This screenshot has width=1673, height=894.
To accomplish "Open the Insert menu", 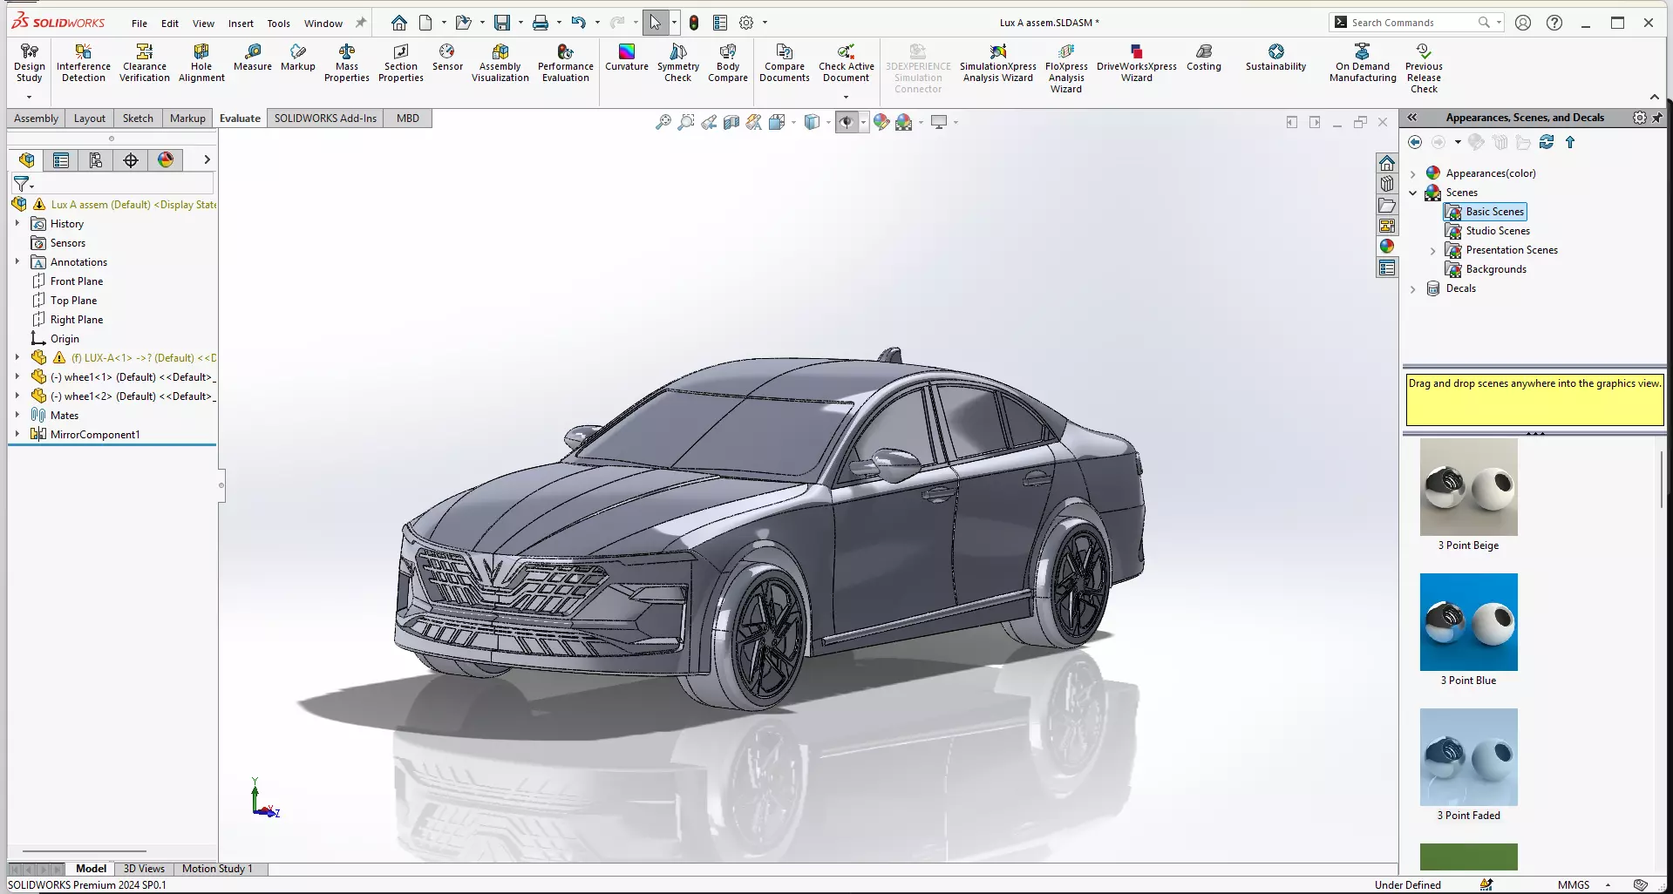I will (x=241, y=24).
